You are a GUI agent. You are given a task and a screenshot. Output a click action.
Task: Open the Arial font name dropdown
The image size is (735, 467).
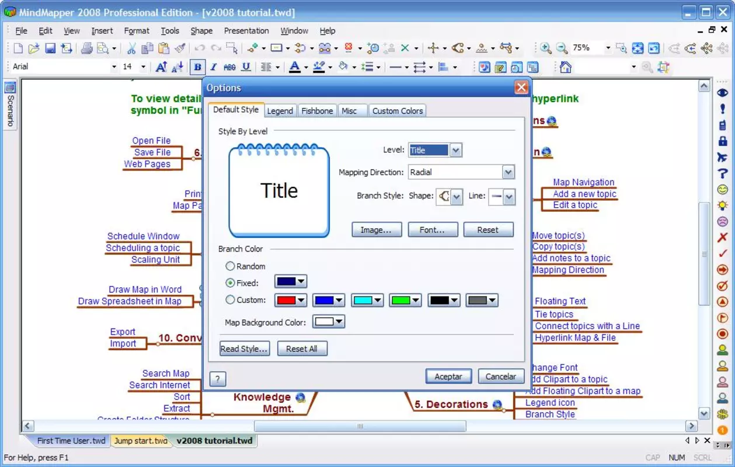pos(114,67)
